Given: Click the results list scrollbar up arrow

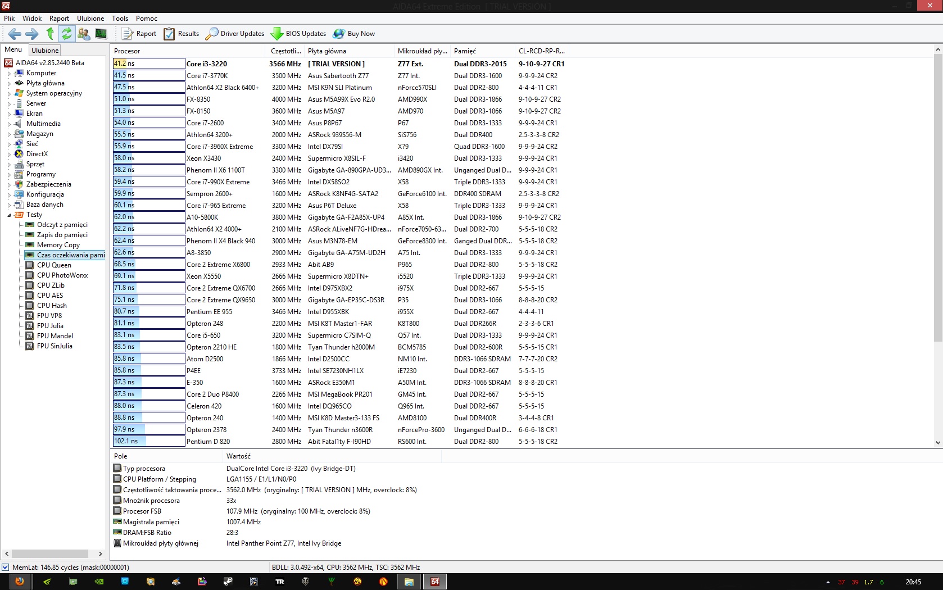Looking at the screenshot, I should click(938, 50).
